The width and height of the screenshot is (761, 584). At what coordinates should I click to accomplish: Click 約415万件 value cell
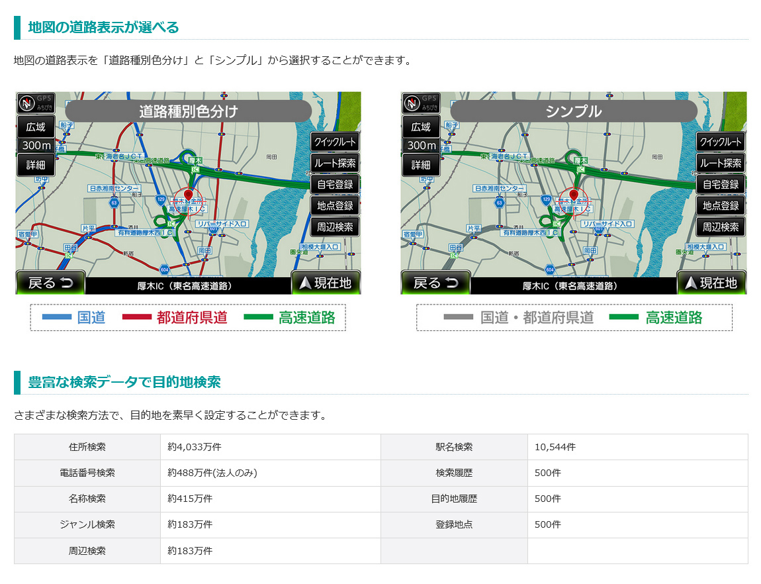tap(271, 499)
